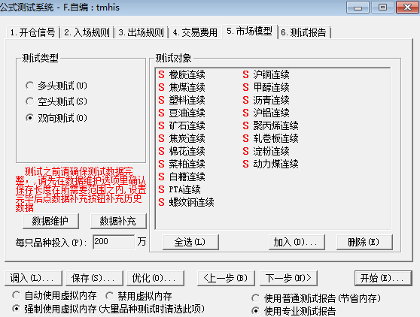Select 橡胶连续 in test objects list
The width and height of the screenshot is (420, 317).
187,74
